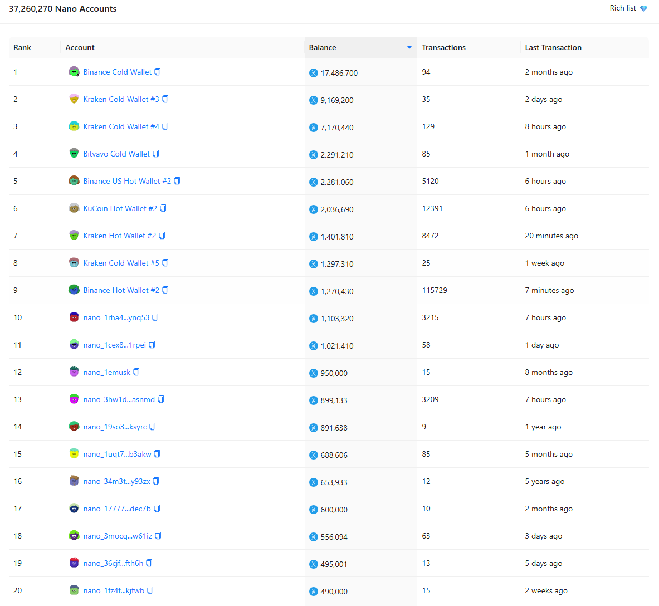The height and width of the screenshot is (606, 659).
Task: Toggle Balance column sort arrow
Action: pyautogui.click(x=409, y=47)
